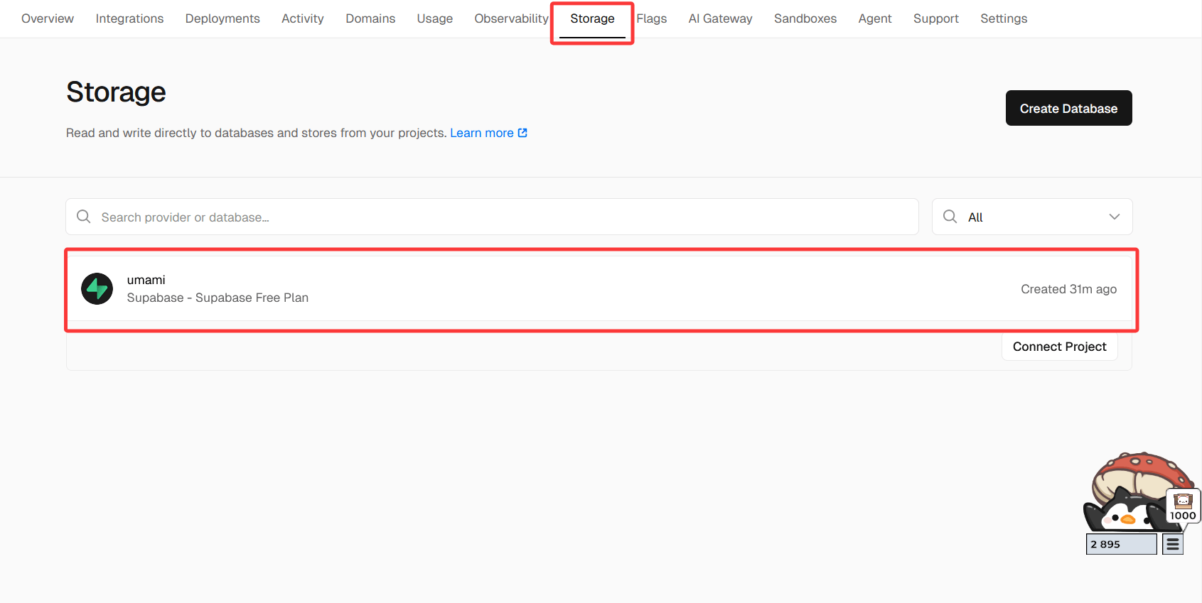Switch to the Deployments tab

[x=222, y=18]
